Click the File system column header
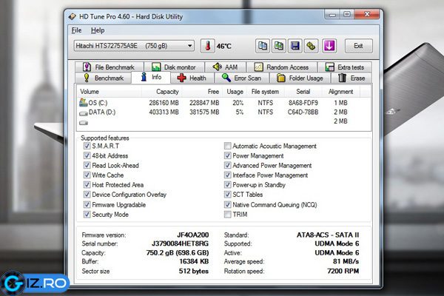Screen dimensions: 444x296 266,92
